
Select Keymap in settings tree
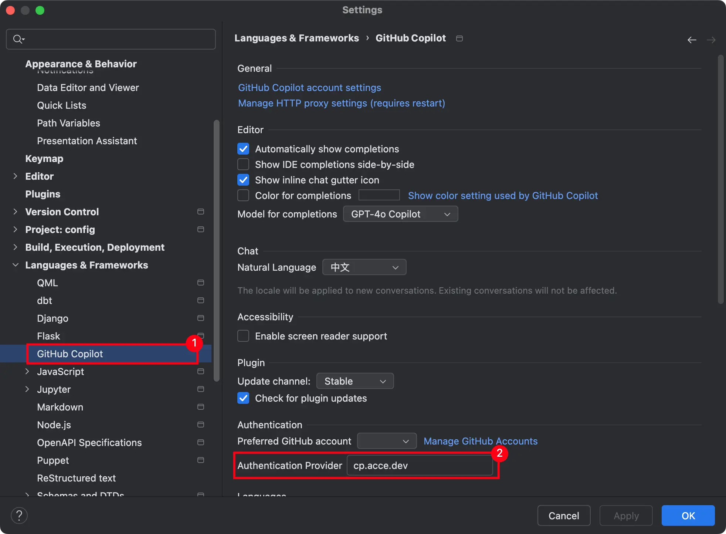44,158
